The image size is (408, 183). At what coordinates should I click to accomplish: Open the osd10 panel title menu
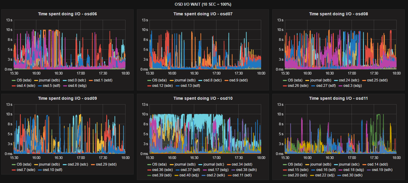pos(203,98)
